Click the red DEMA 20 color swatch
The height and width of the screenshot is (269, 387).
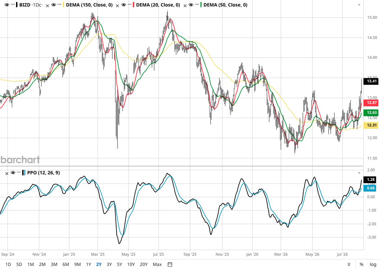tap(134, 5)
